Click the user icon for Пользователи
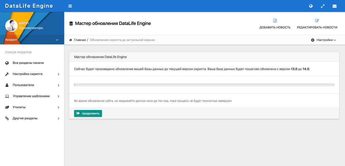 point(7,85)
